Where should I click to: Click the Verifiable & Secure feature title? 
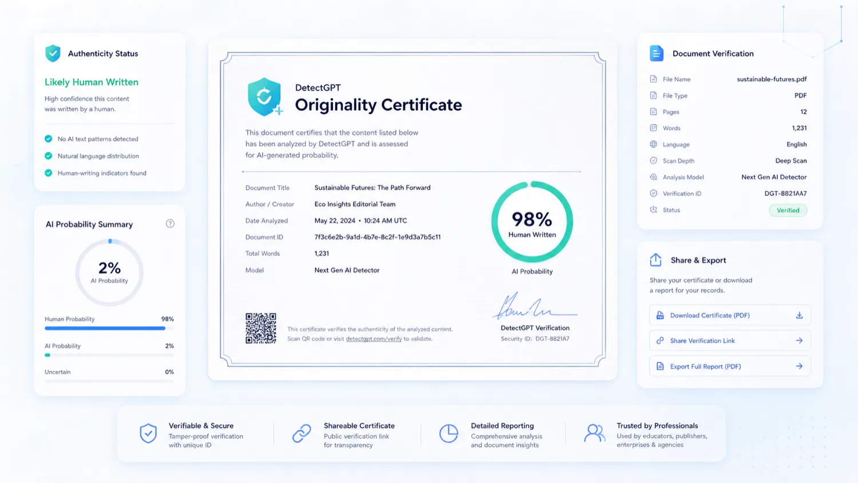(x=201, y=426)
